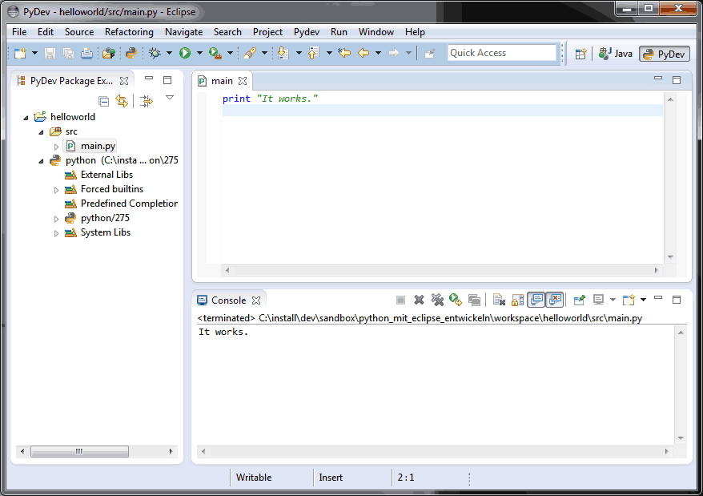Image resolution: width=703 pixels, height=496 pixels.
Task: Click the Save floppy disk icon
Action: (50, 54)
